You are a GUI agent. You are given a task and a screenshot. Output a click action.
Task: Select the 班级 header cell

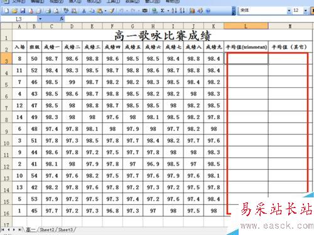(35, 47)
